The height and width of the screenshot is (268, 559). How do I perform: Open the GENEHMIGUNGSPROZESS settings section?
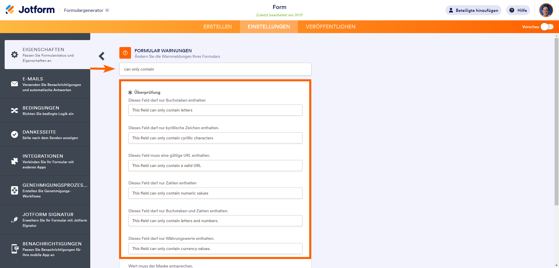click(45, 190)
